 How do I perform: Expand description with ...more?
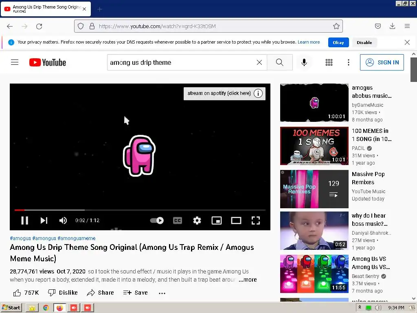248,280
